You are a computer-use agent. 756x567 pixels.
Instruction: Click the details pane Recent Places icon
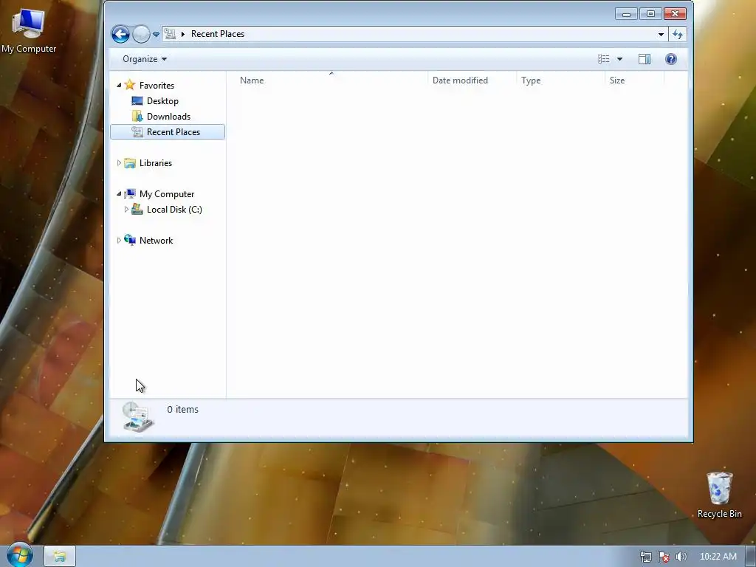[x=137, y=416]
